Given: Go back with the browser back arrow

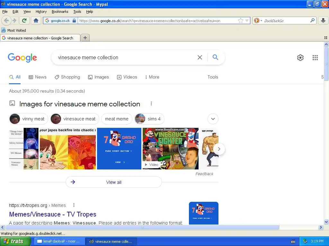Looking at the screenshot, I should 6,20.
